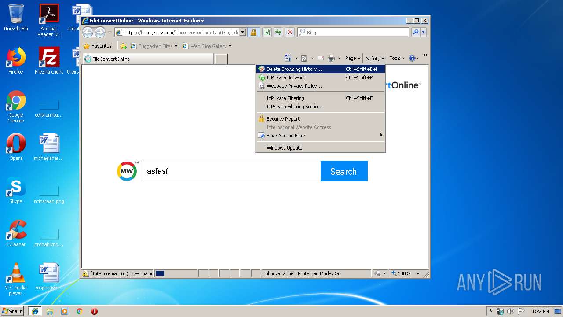Click the Compatibility View icon

(267, 32)
